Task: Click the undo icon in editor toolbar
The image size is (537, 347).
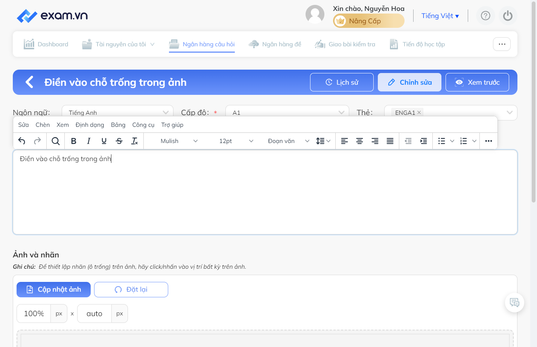Action: point(22,141)
